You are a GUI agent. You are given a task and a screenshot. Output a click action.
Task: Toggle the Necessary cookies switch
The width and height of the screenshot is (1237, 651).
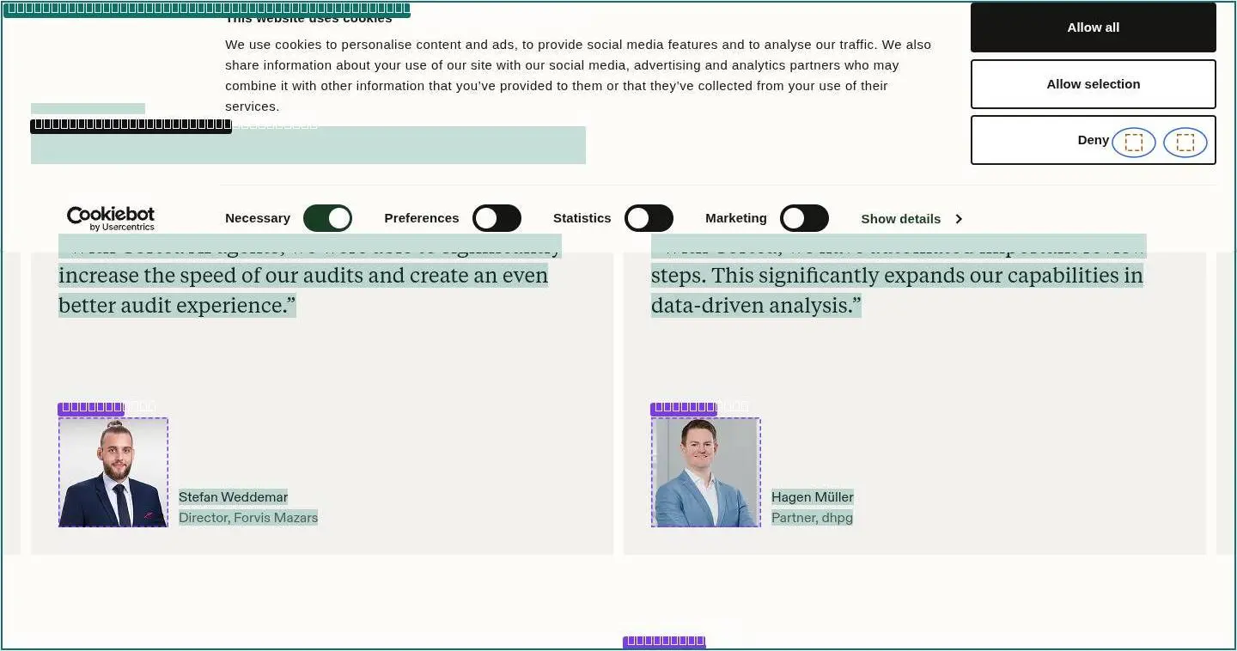click(x=327, y=218)
